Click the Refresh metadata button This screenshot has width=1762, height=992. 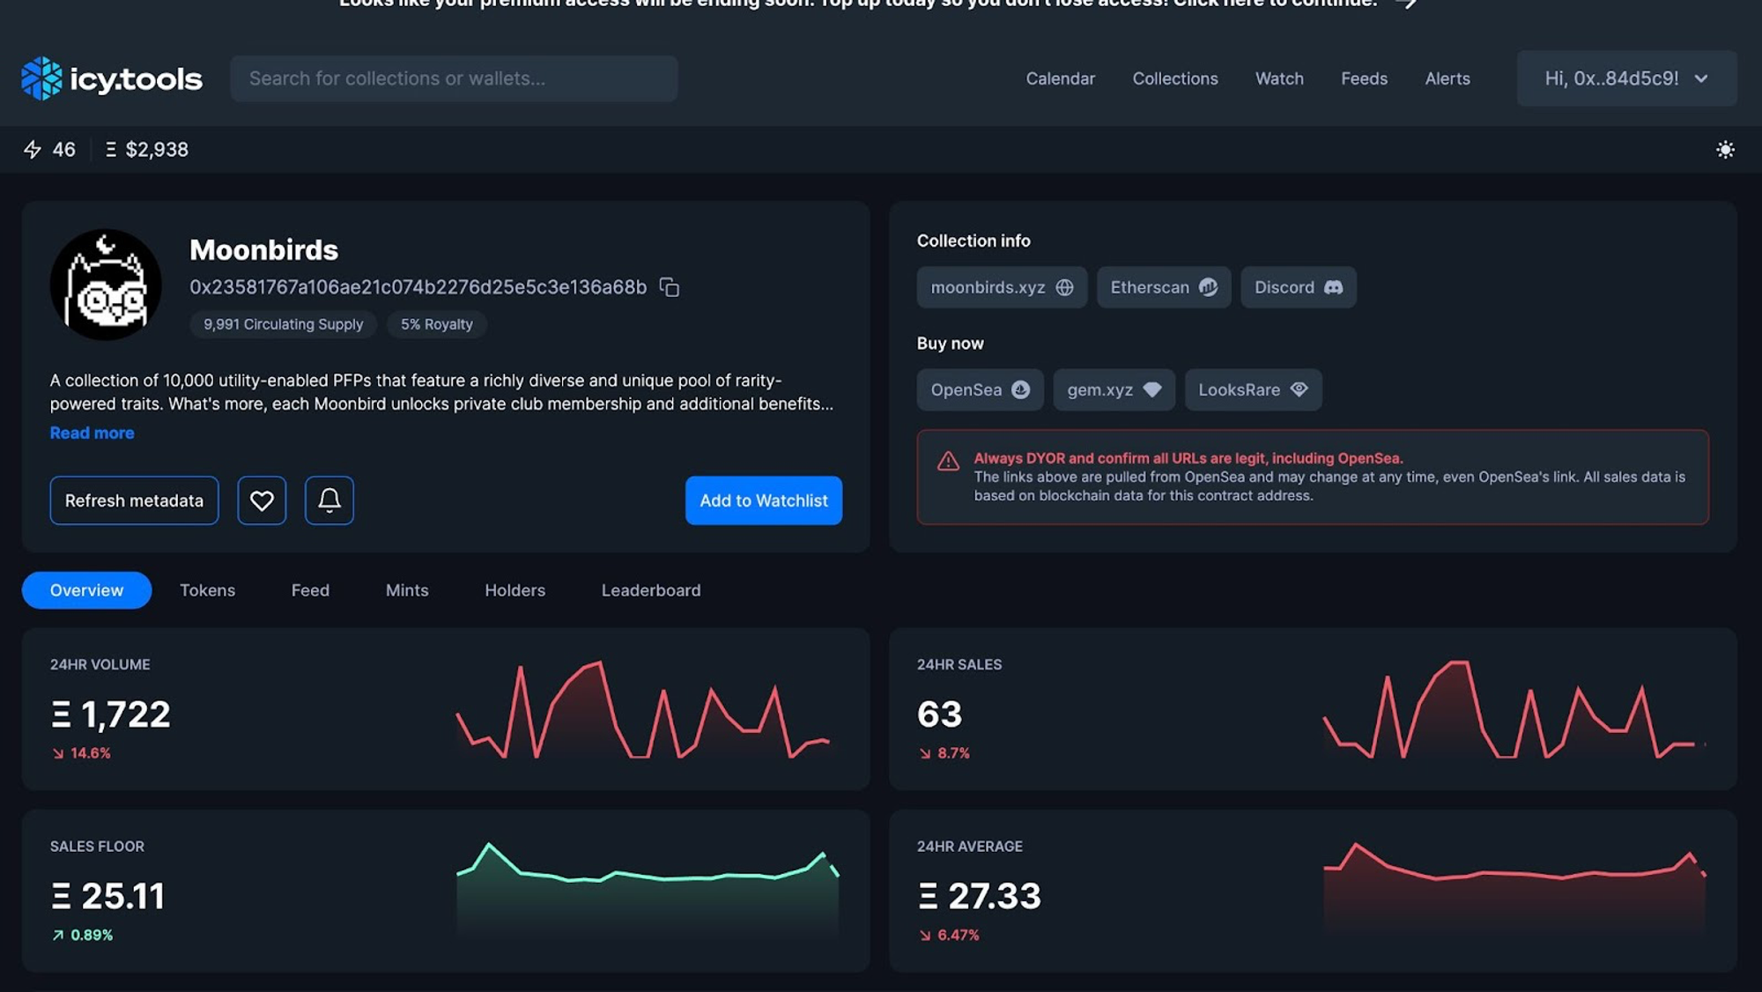pyautogui.click(x=134, y=500)
